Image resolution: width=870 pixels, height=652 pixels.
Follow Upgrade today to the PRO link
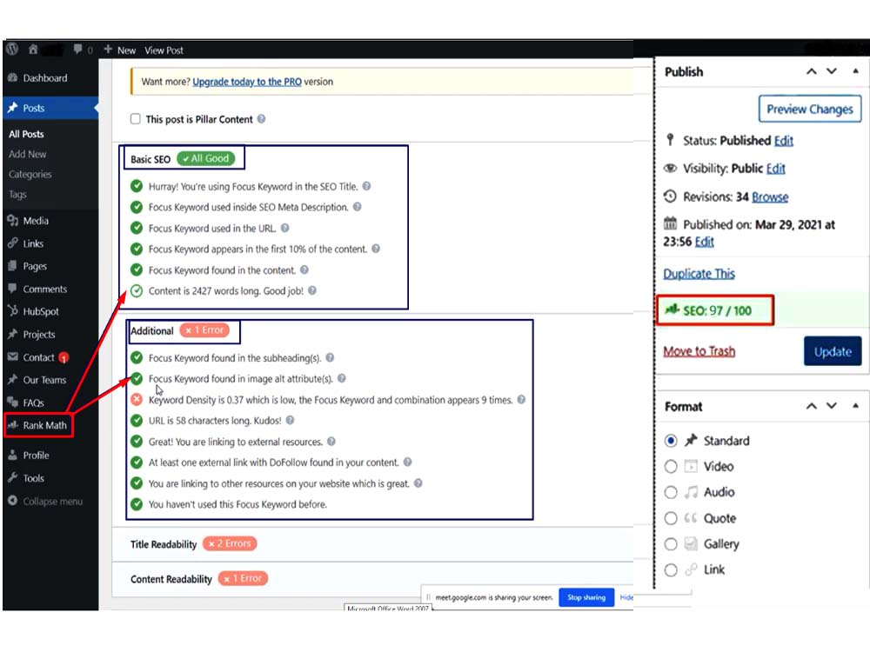pyautogui.click(x=247, y=82)
